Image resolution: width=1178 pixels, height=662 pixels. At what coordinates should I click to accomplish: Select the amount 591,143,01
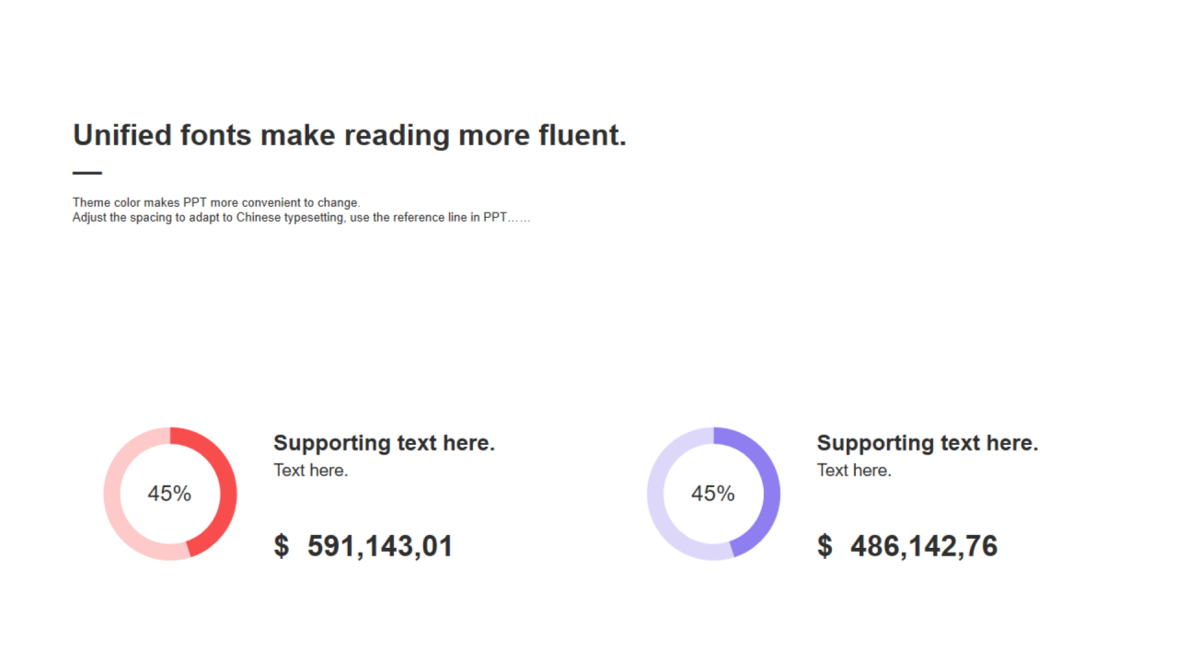click(x=380, y=546)
